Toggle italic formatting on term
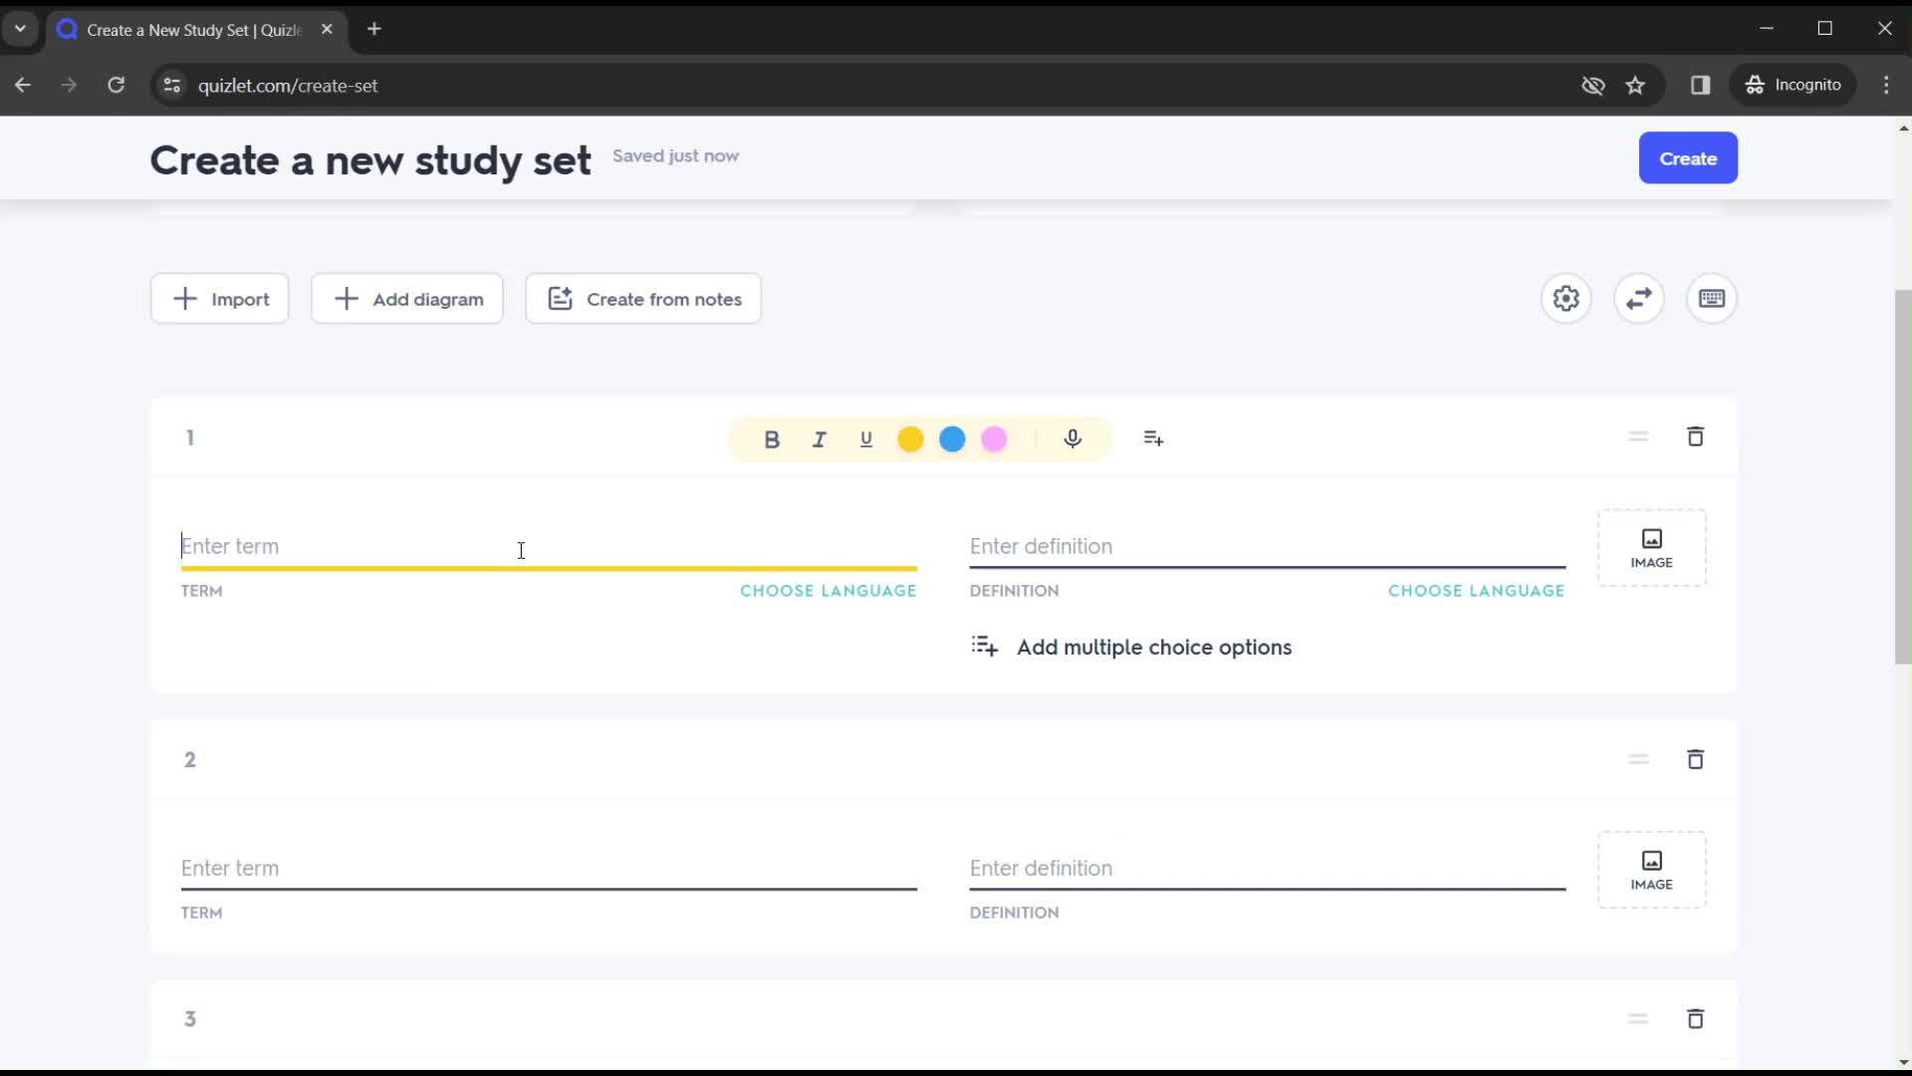Screen dimensions: 1912x1076 click(820, 438)
